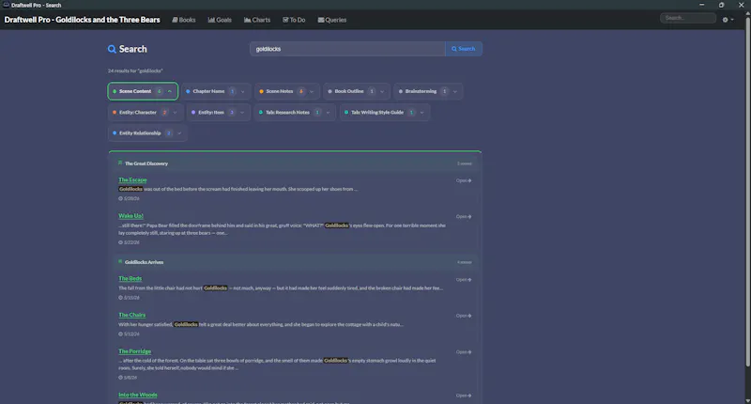The width and height of the screenshot is (751, 404).
Task: Click the blue Search button
Action: pyautogui.click(x=464, y=49)
